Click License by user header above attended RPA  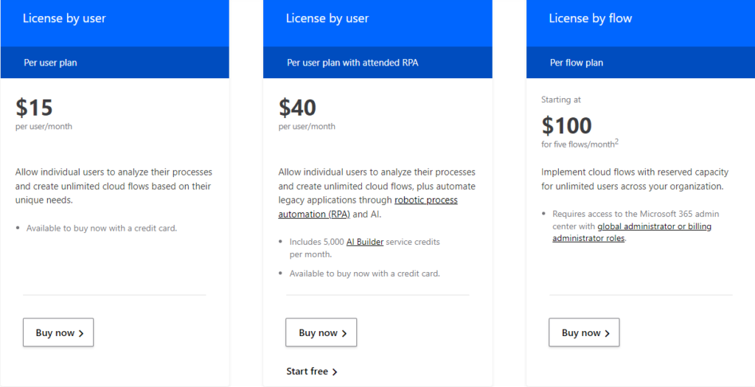pyautogui.click(x=327, y=18)
